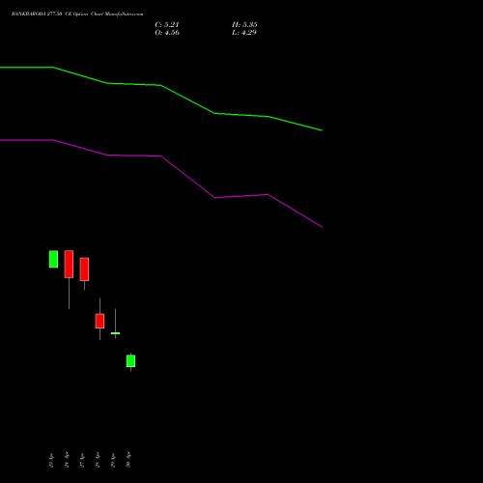This screenshot has width=483, height=483.
Task: Click the first green candle above 23 Apr
Action: point(53,259)
